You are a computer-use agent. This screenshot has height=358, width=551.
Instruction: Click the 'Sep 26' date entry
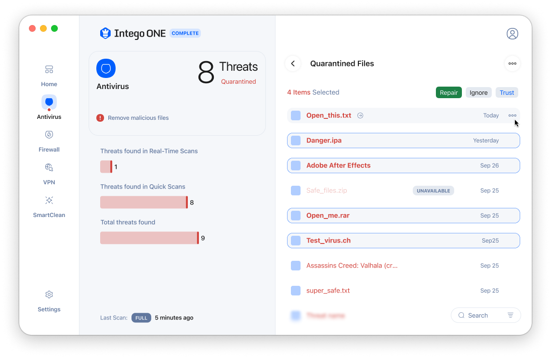click(489, 166)
